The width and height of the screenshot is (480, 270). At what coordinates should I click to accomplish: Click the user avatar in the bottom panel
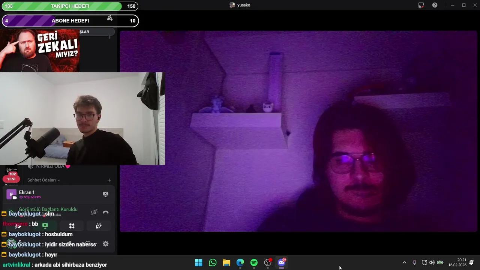click(12, 243)
